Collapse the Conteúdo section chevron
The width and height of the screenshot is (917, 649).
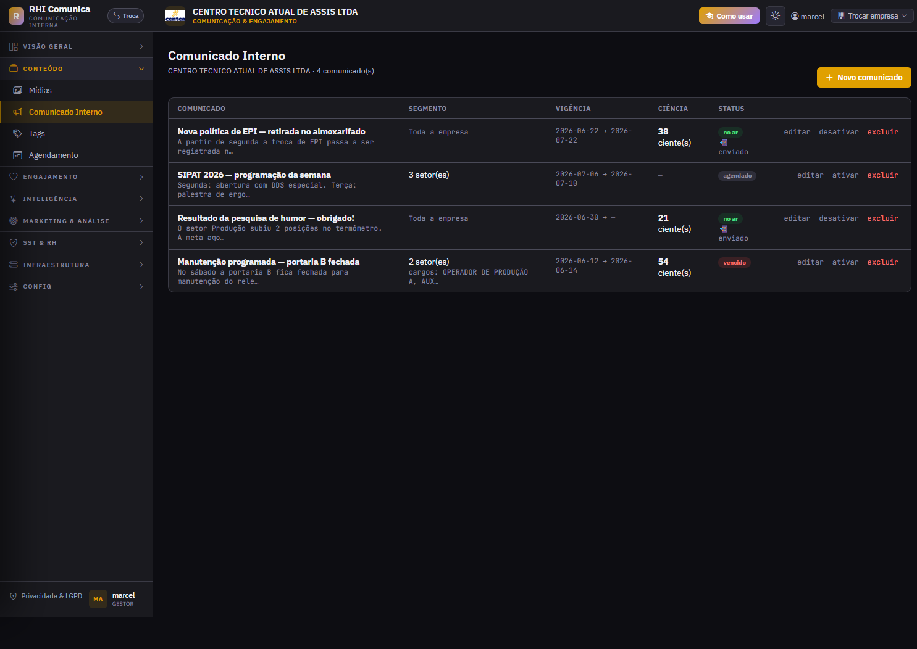pyautogui.click(x=141, y=68)
